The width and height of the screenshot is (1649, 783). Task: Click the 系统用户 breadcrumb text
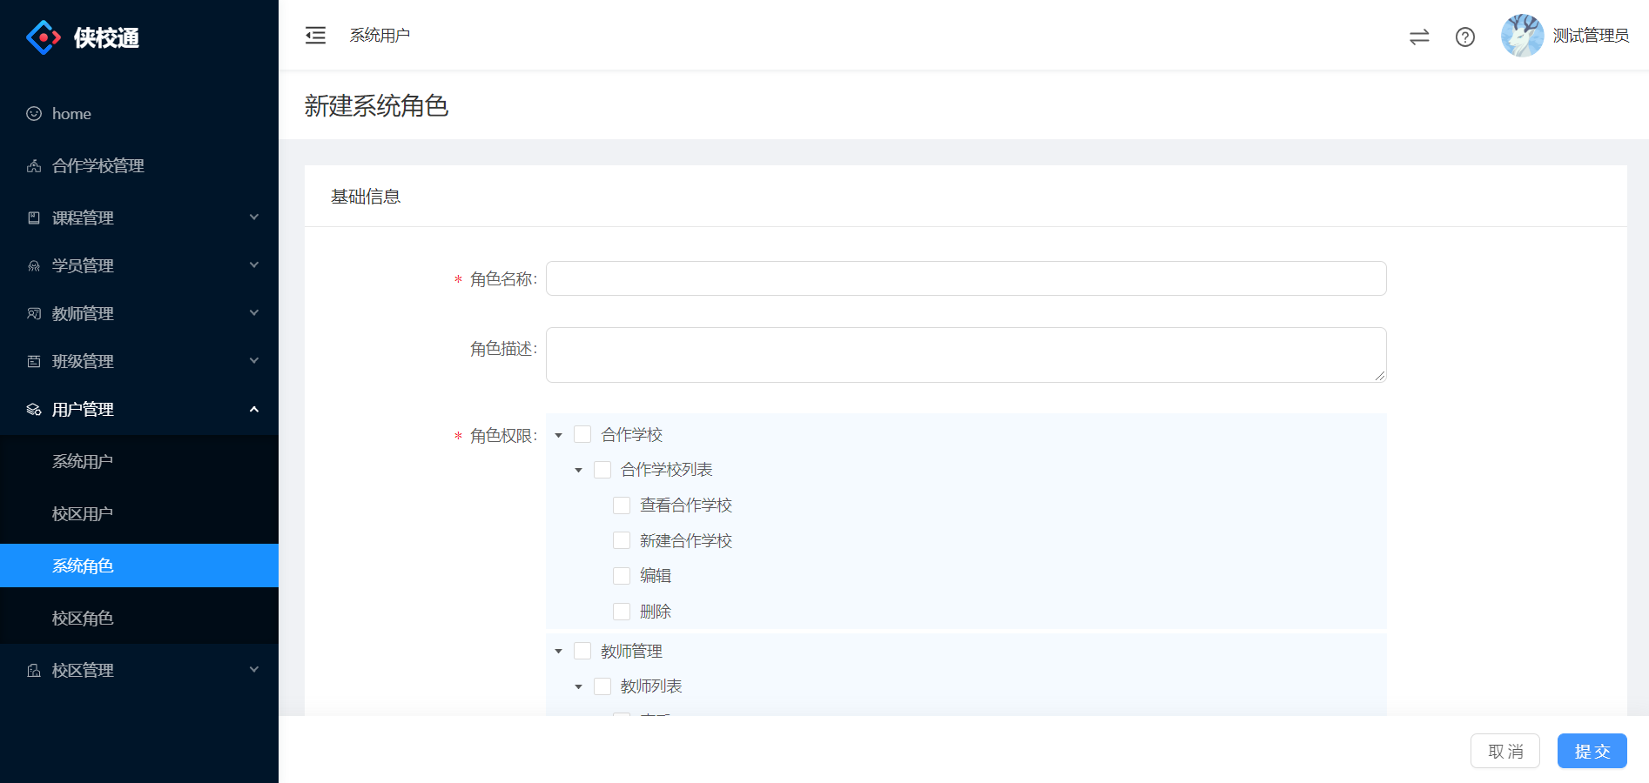tap(380, 35)
